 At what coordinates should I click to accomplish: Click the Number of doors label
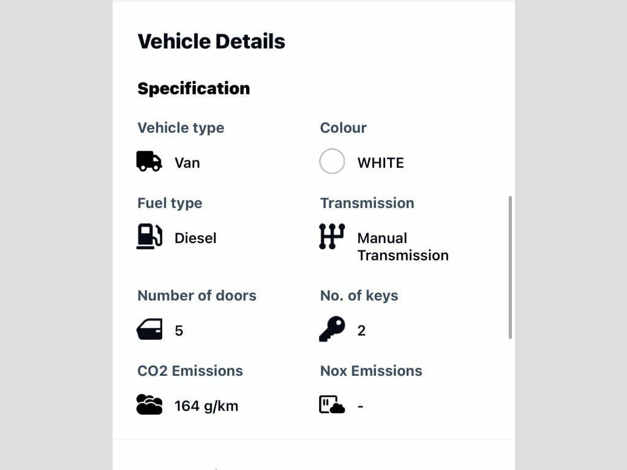click(x=197, y=296)
